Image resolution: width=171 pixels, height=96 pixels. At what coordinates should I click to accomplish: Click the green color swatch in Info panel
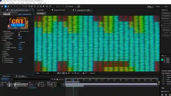(x=162, y=60)
